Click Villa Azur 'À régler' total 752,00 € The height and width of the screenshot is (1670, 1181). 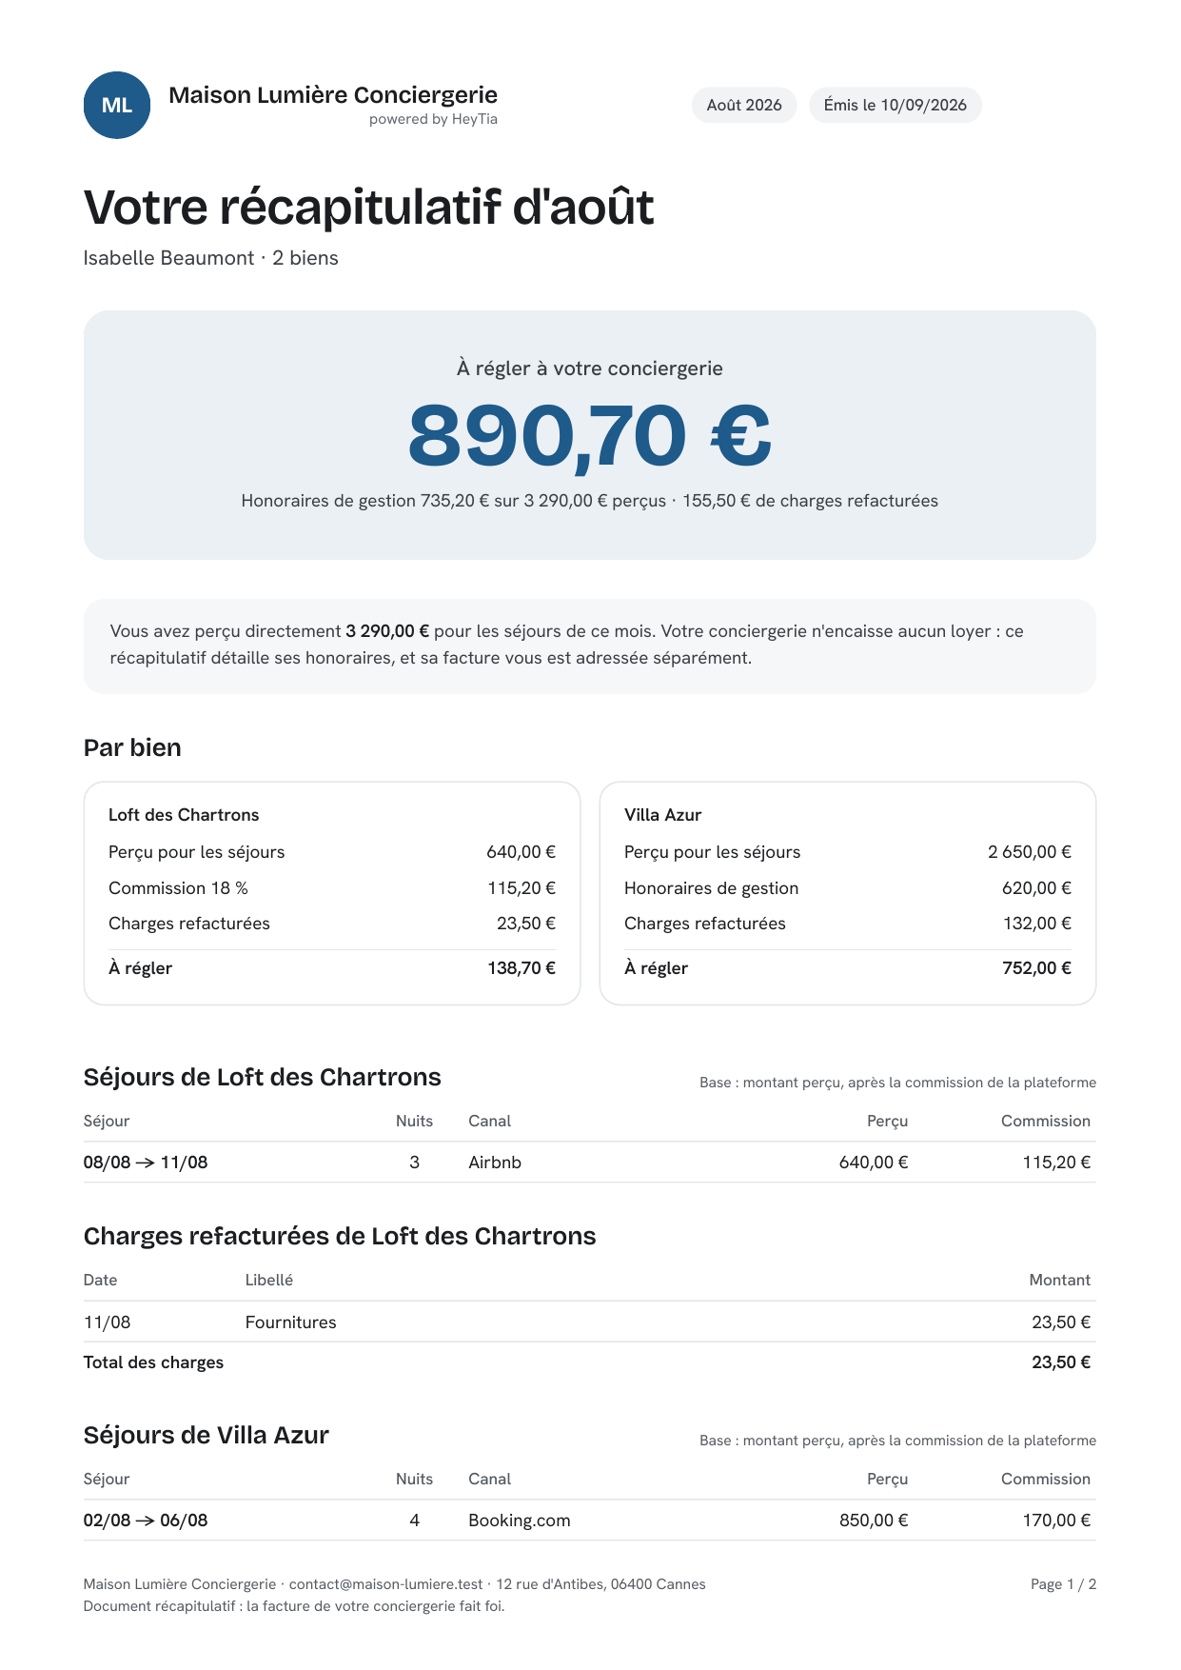[x=1036, y=968]
